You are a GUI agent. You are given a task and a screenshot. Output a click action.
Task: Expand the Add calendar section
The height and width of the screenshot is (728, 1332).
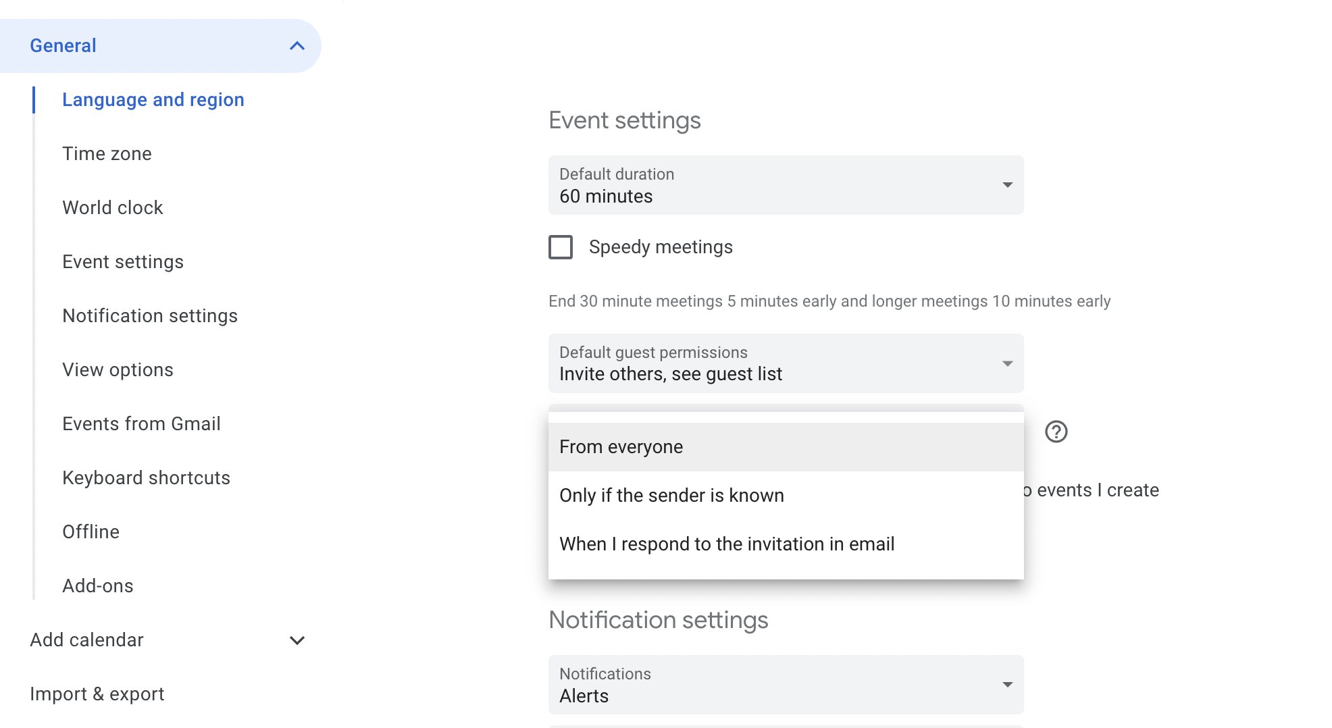click(297, 640)
